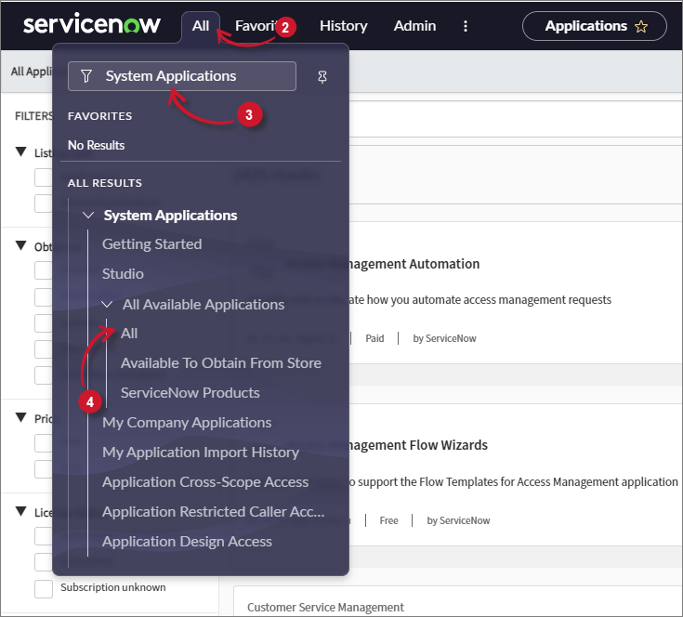Viewport: 683px width, 617px height.
Task: Click the ServiceNow logo
Action: 91,24
